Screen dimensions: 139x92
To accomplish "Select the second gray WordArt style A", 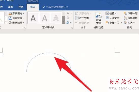I will (x=44, y=18).
